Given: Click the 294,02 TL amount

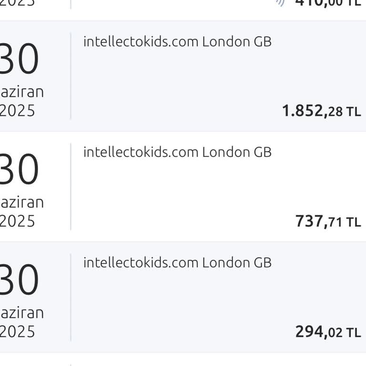Looking at the screenshot, I should click(x=328, y=332).
